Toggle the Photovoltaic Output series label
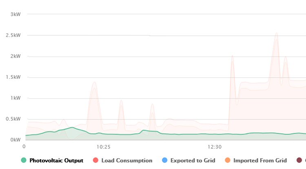306x169 pixels. [x=56, y=160]
